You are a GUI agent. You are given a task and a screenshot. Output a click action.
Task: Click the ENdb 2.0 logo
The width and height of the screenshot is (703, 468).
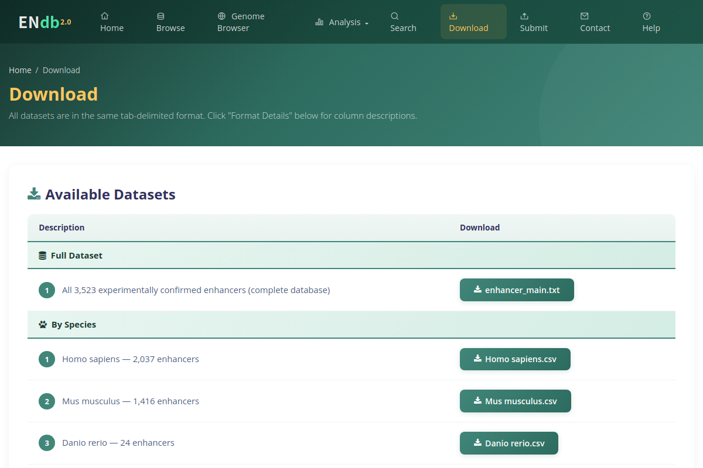(45, 22)
